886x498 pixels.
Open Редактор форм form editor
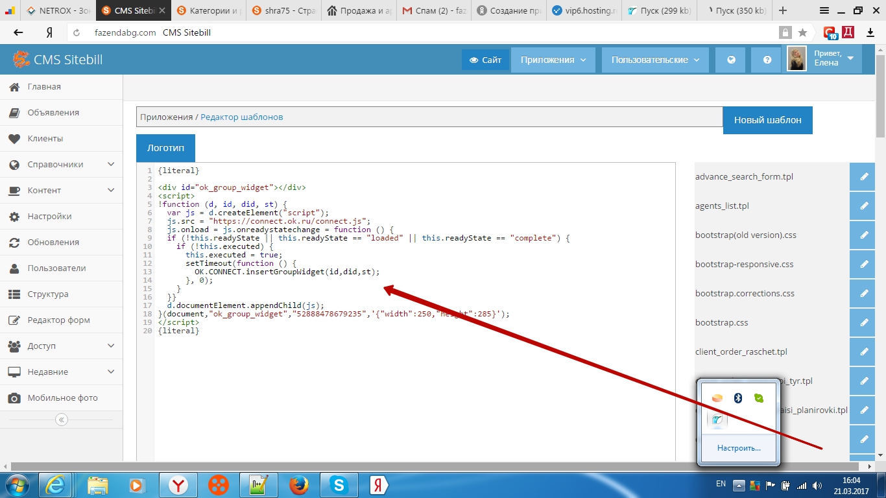coord(61,320)
